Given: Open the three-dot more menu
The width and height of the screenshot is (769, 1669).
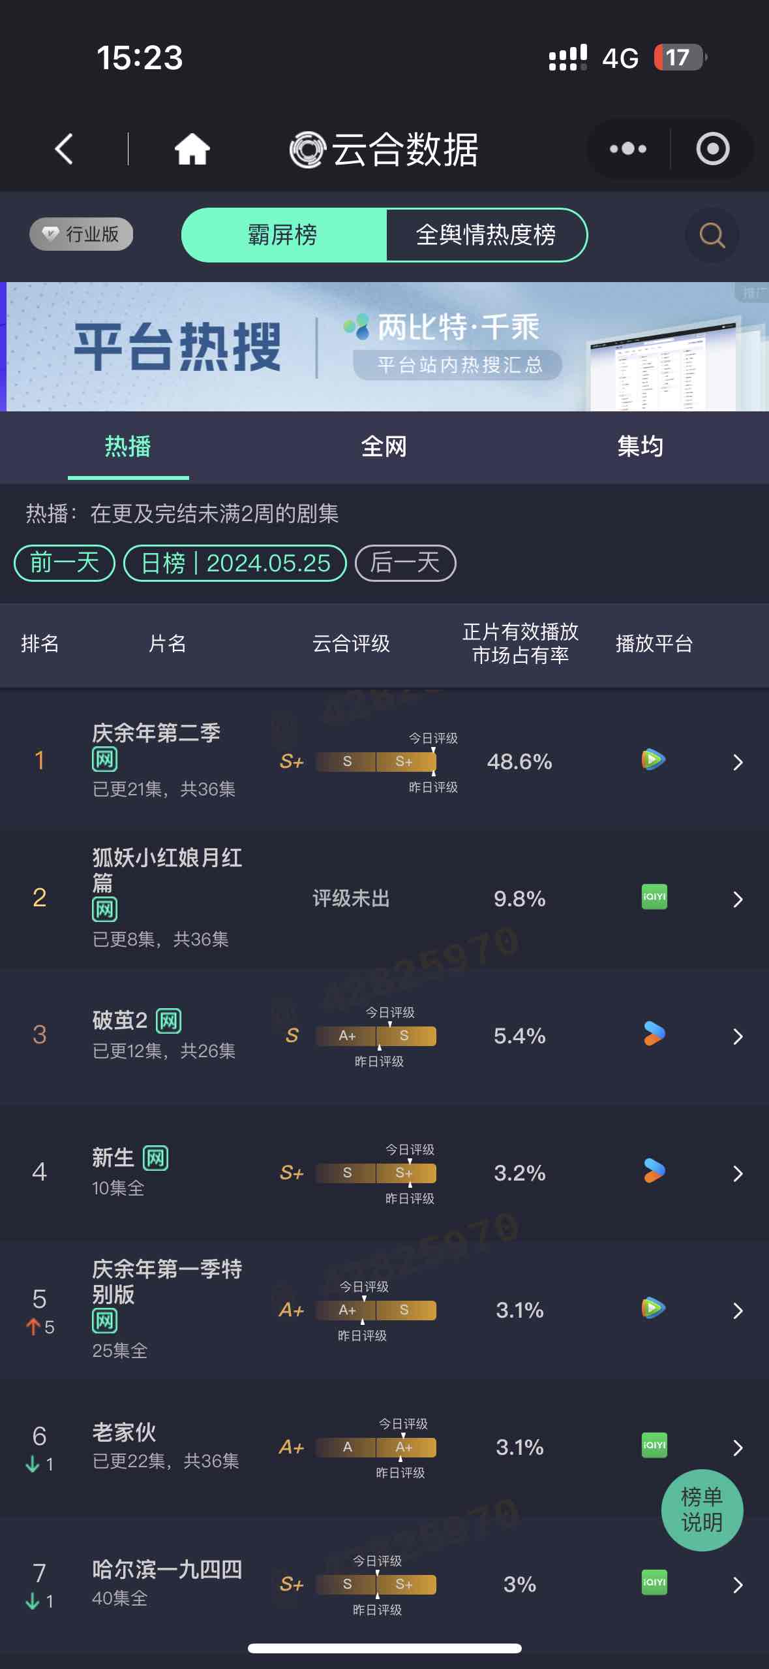Looking at the screenshot, I should pos(627,149).
